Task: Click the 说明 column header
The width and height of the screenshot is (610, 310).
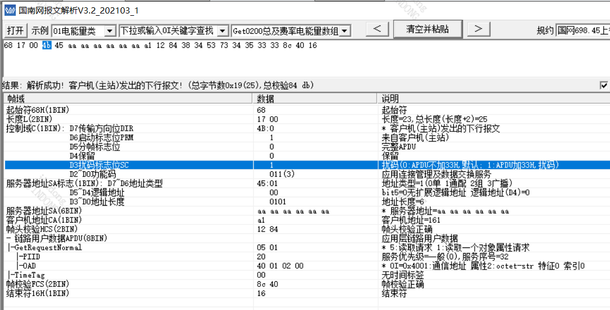Action: pos(494,99)
